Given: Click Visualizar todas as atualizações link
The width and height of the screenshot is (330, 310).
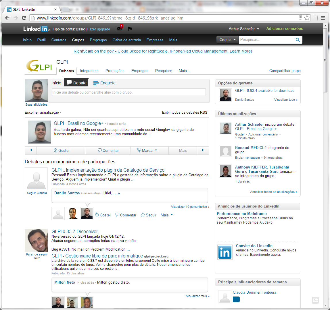Looking at the screenshot, I should pyautogui.click(x=273, y=192).
